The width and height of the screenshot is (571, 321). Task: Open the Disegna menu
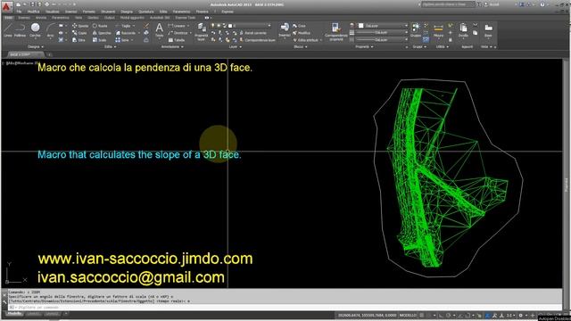tap(127, 12)
